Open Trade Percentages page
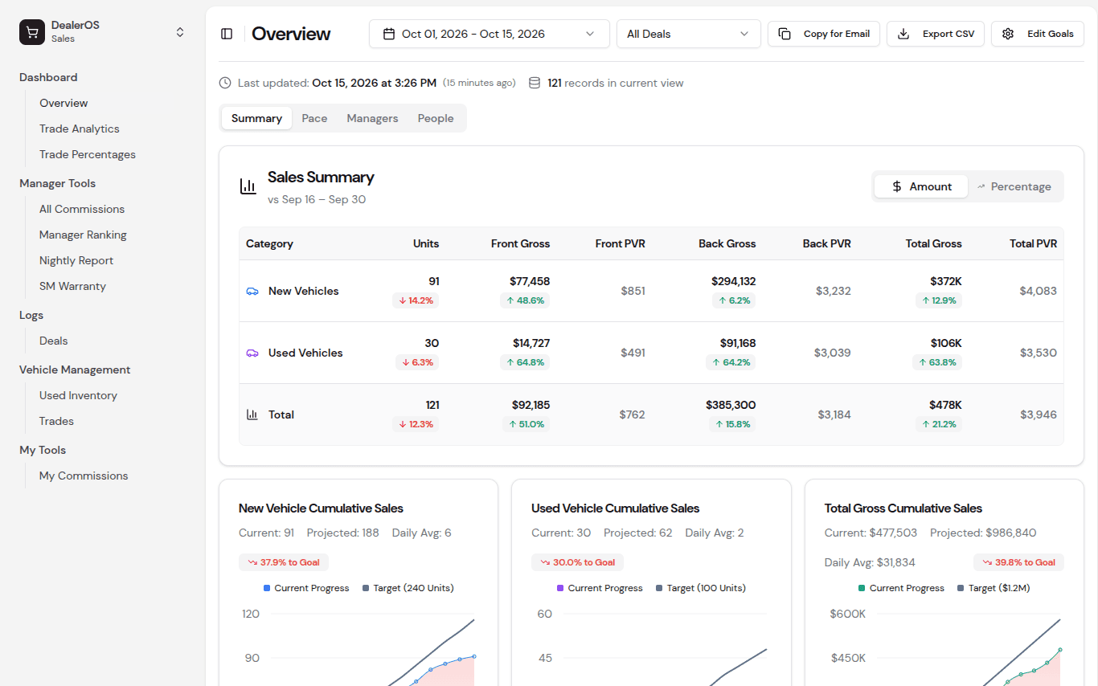The image size is (1098, 686). pos(88,154)
